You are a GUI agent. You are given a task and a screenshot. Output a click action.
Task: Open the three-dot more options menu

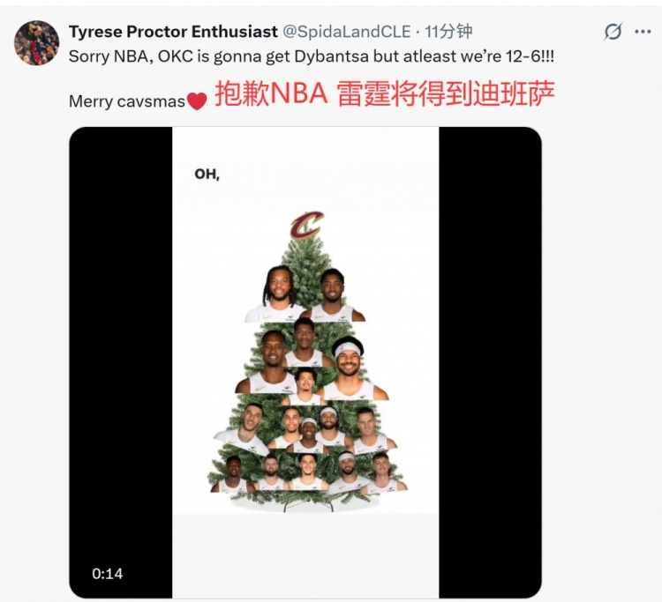(x=643, y=32)
